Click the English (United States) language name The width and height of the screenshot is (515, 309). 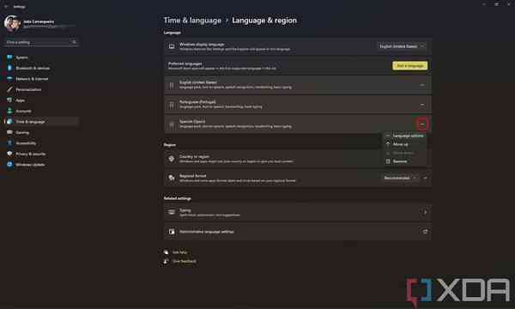pos(198,82)
